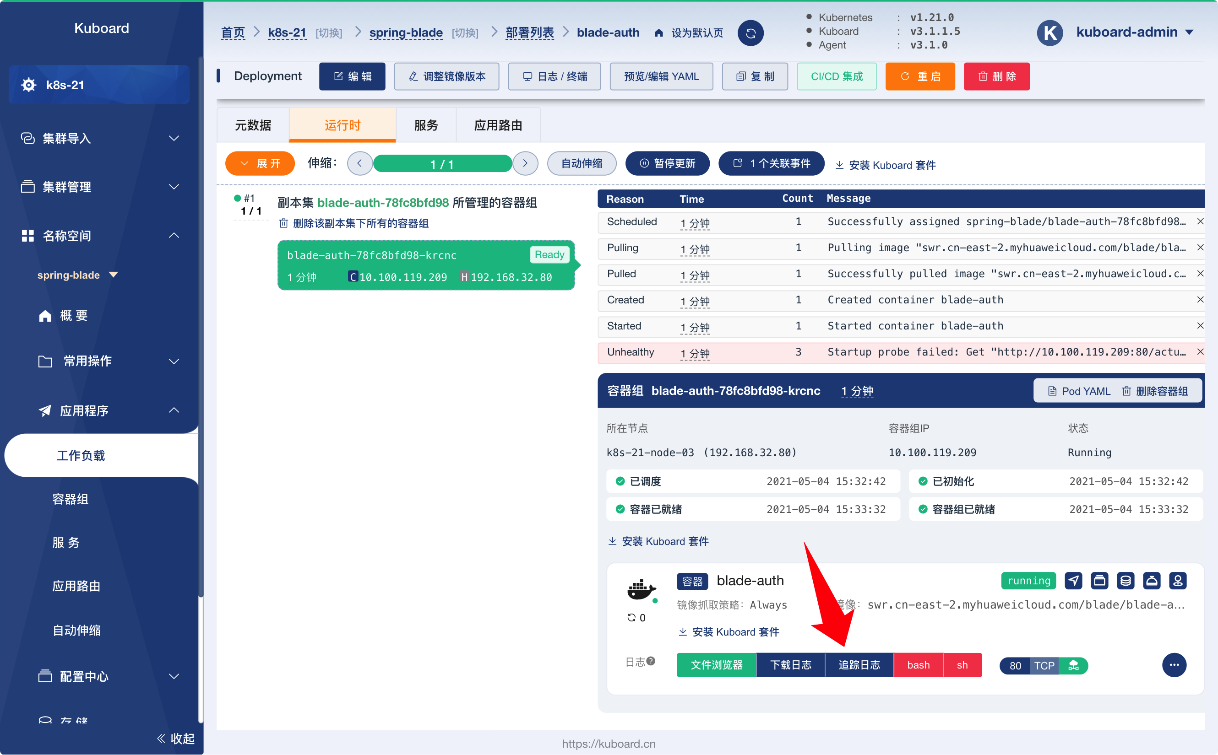Switch to the 元数据 tab

click(x=253, y=125)
